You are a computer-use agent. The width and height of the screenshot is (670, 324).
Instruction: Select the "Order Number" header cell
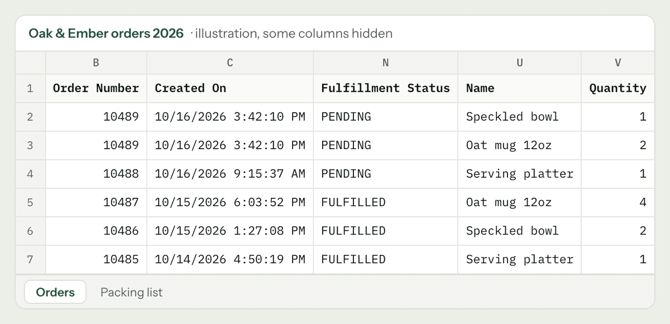point(96,88)
